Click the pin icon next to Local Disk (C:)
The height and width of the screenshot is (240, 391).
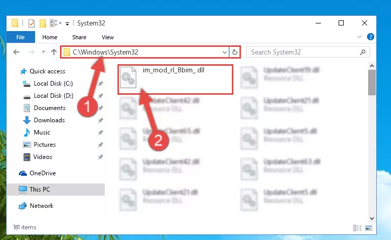pyautogui.click(x=101, y=84)
